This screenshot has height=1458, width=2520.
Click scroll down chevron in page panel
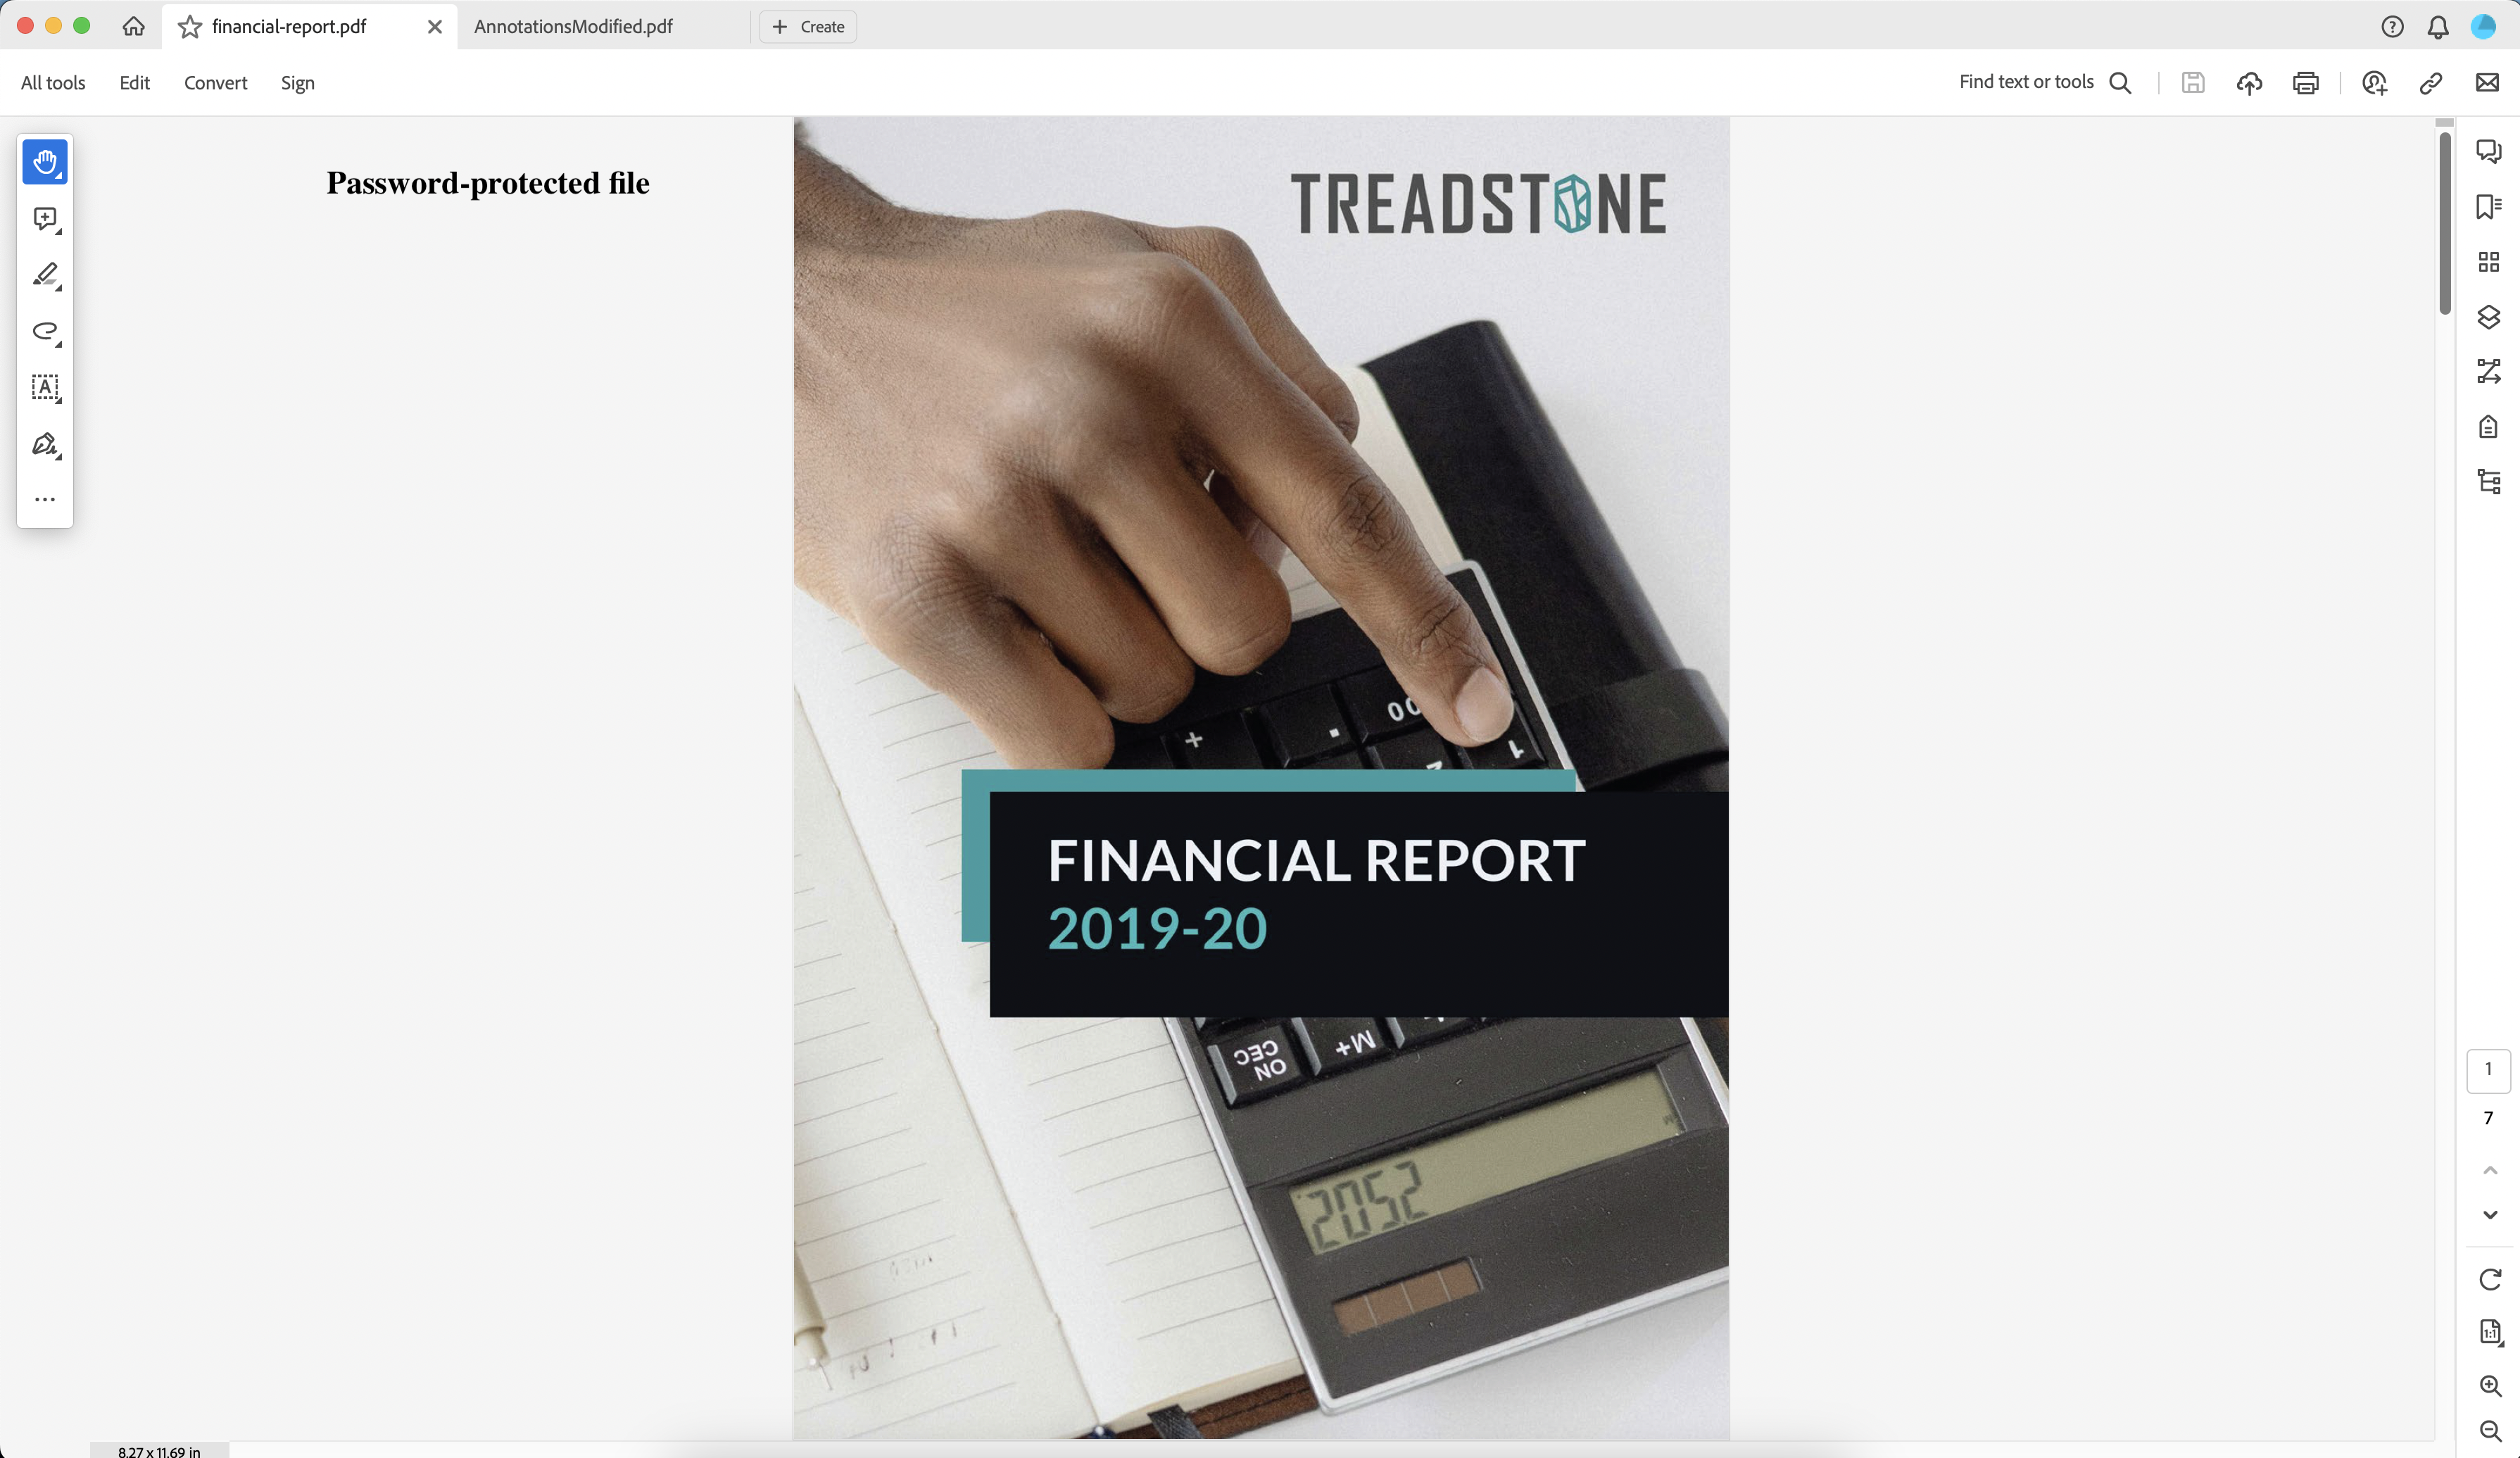[2490, 1215]
